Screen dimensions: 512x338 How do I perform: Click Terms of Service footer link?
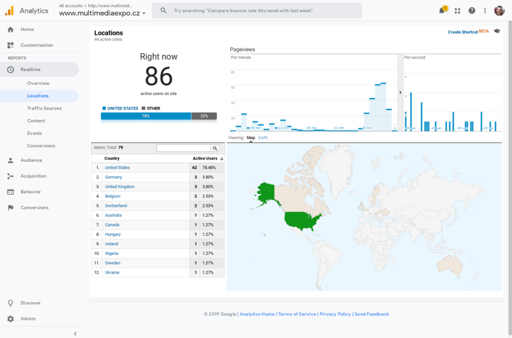[x=297, y=314]
